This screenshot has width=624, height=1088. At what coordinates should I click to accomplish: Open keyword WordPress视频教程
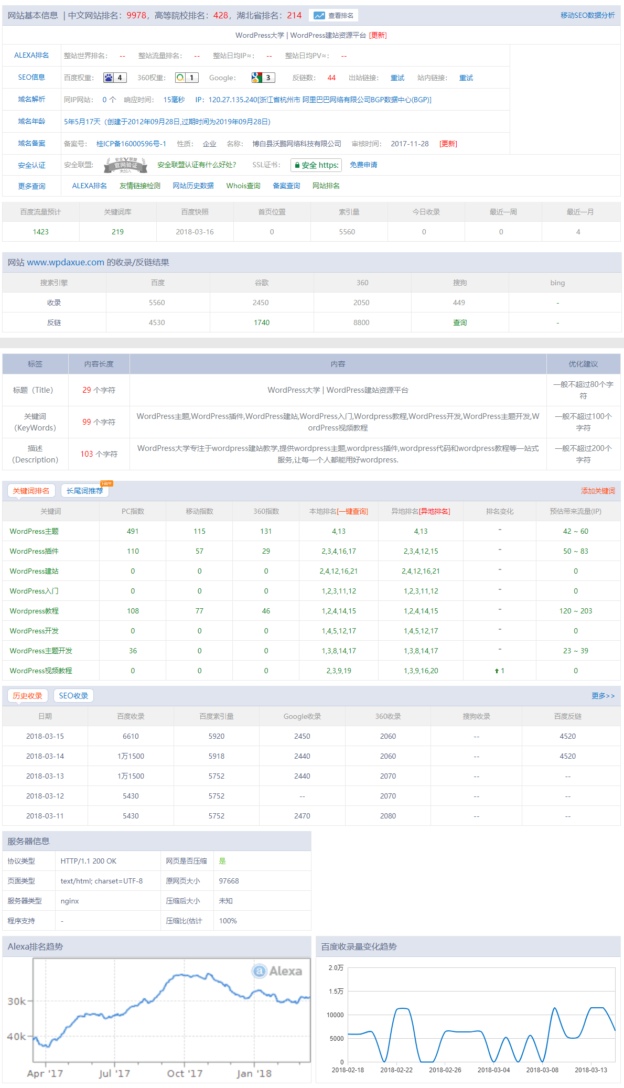41,671
